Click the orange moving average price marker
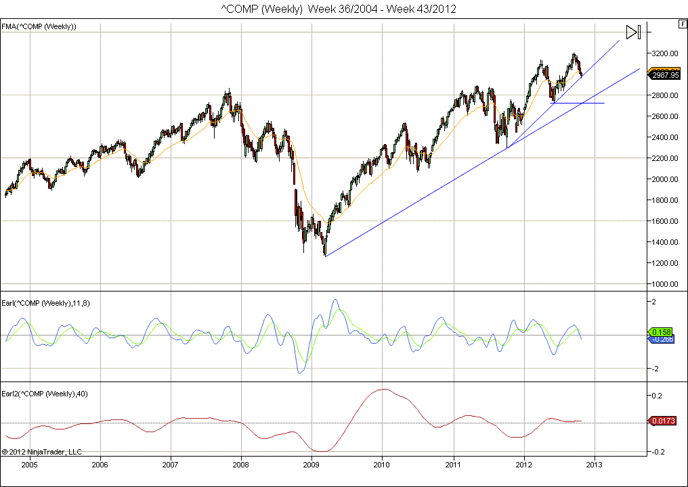 tap(666, 70)
